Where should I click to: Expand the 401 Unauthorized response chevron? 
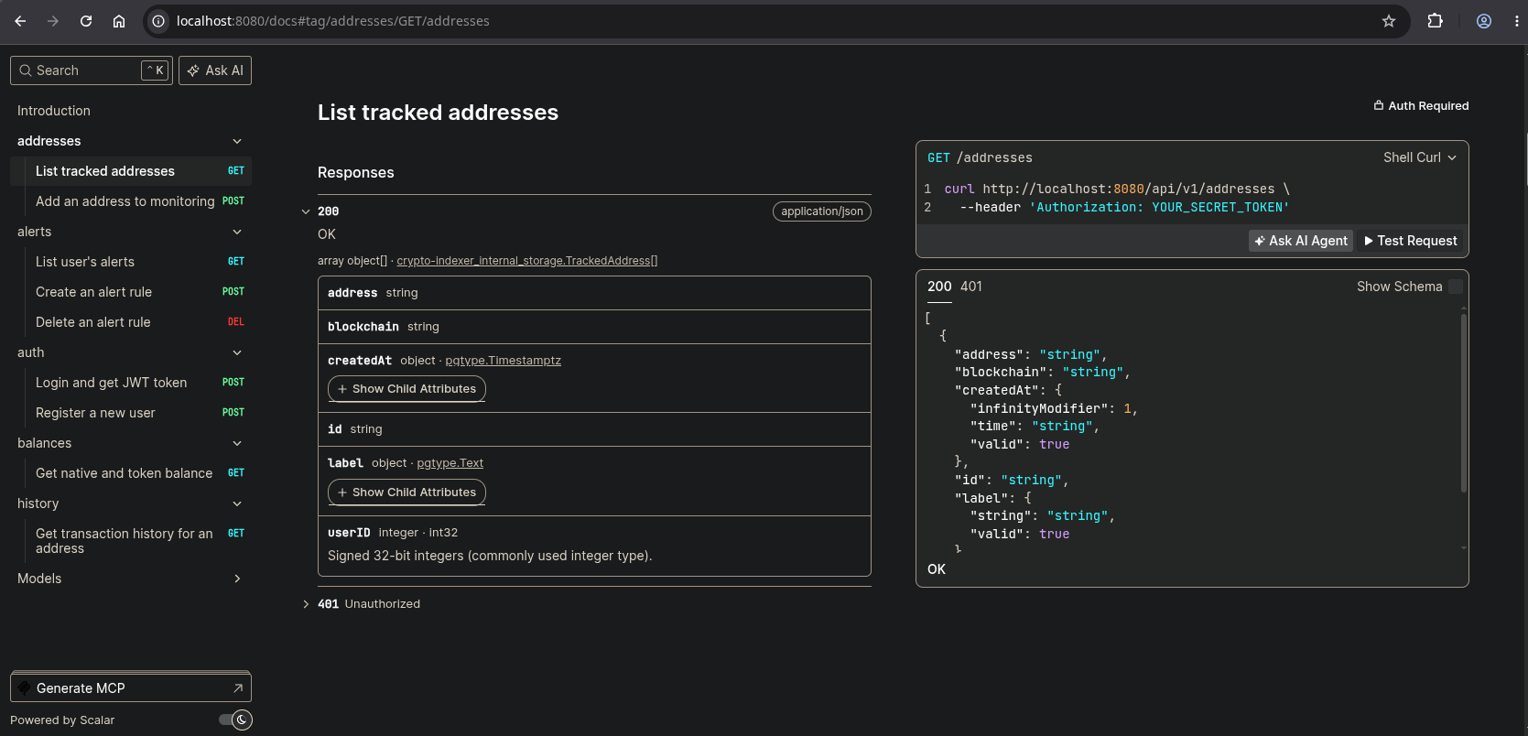(306, 604)
